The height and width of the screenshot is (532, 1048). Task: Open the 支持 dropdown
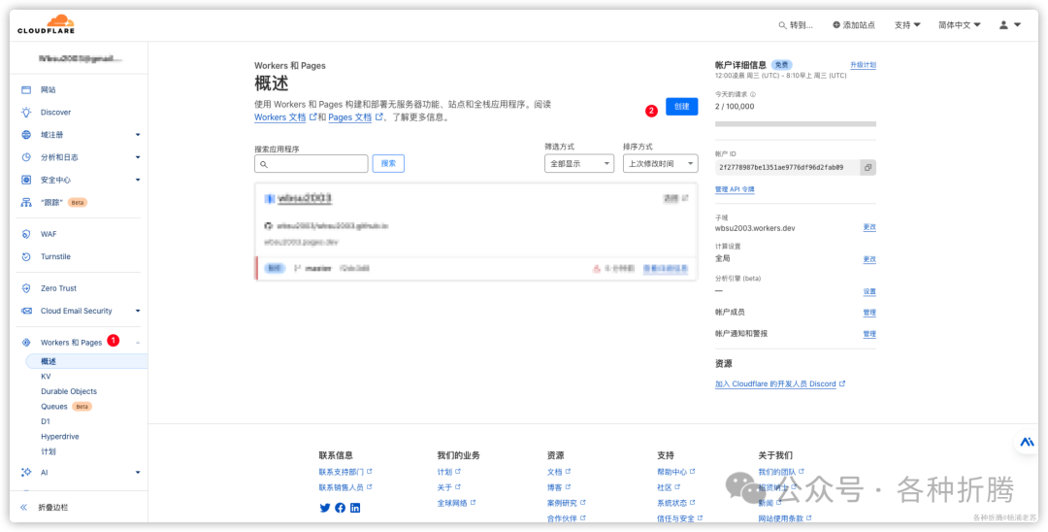[907, 24]
